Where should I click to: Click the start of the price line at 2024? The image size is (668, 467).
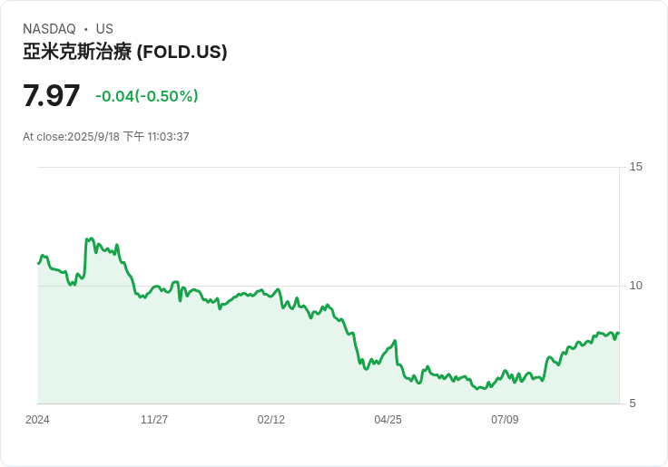38,264
